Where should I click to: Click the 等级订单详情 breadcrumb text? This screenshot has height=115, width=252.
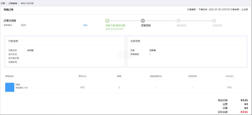(27, 3)
